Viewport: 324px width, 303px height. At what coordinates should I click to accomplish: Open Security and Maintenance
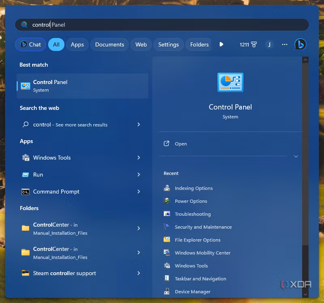coord(202,227)
